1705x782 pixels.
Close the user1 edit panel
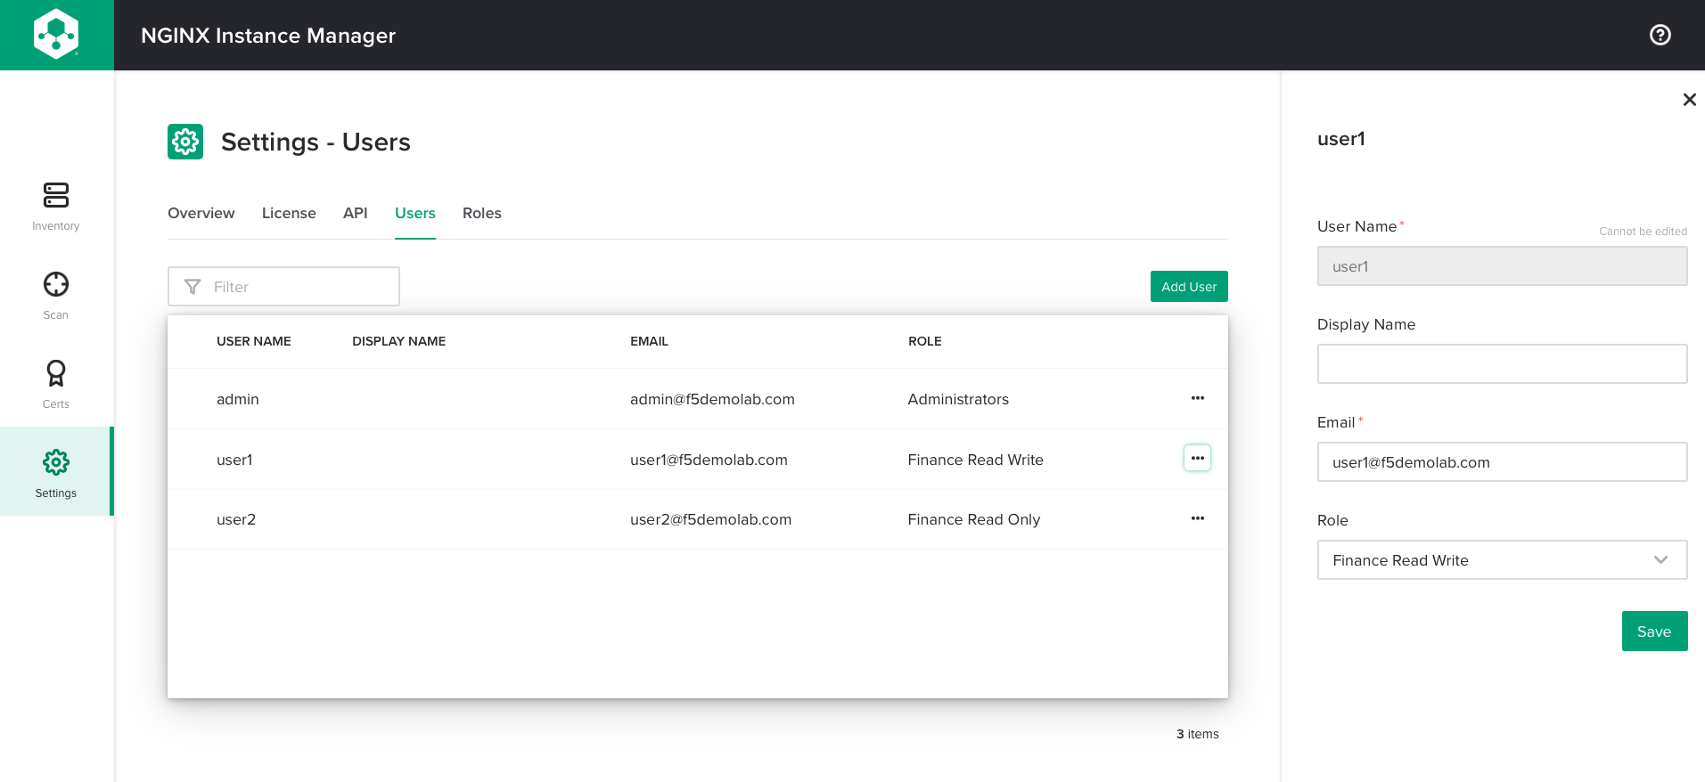(1689, 100)
